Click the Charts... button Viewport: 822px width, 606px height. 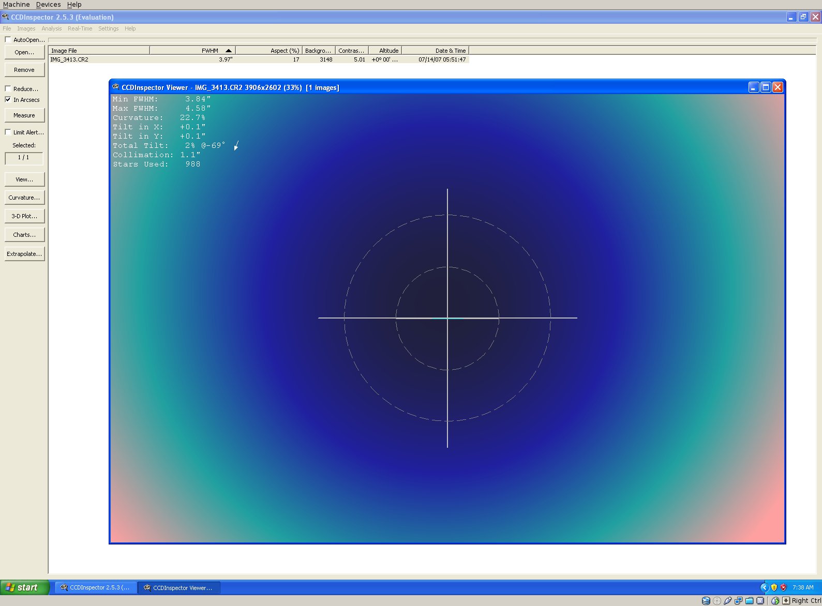(24, 235)
